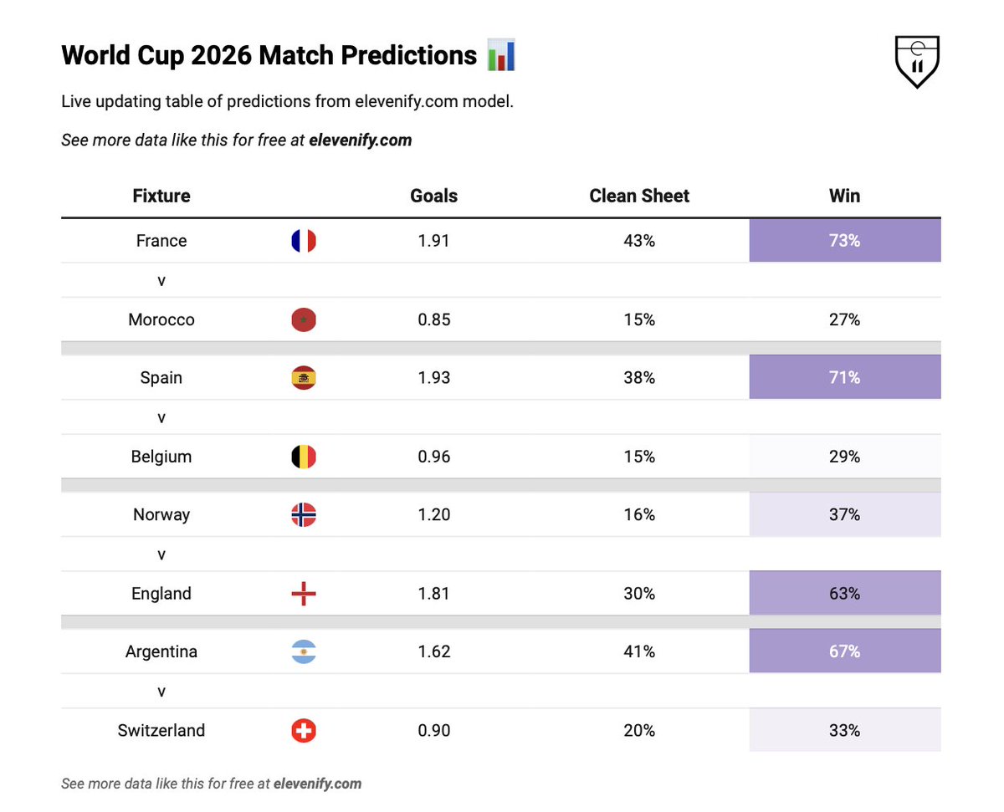Click the bar chart emoji in title
Viewport: 1004px width, 812px height.
click(501, 56)
